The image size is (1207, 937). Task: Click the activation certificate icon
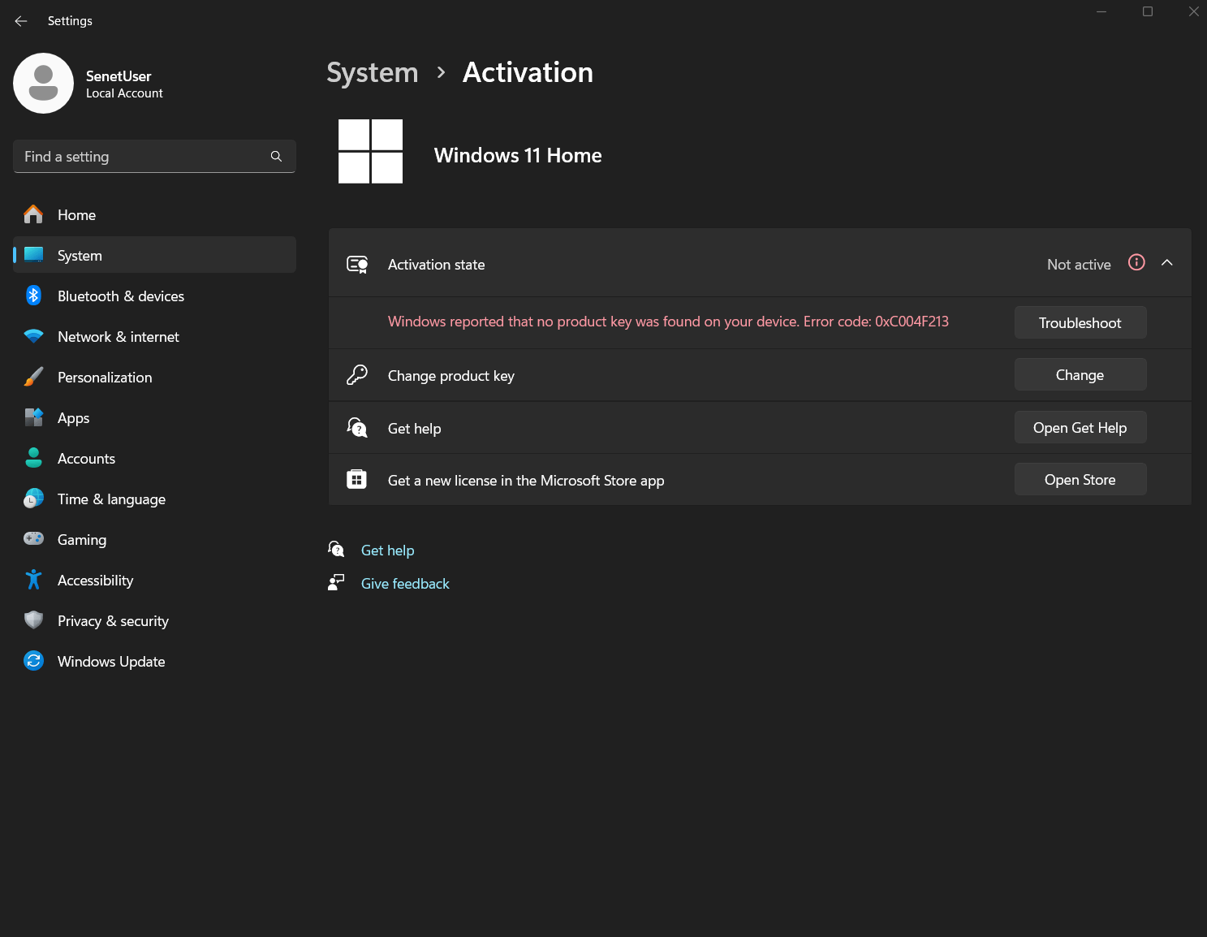[358, 265]
